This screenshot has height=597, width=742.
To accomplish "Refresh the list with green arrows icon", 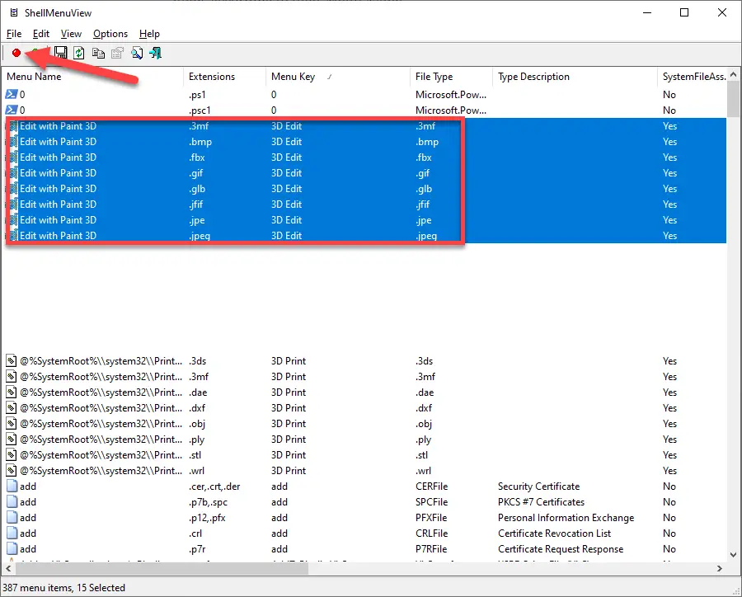I will coord(79,53).
